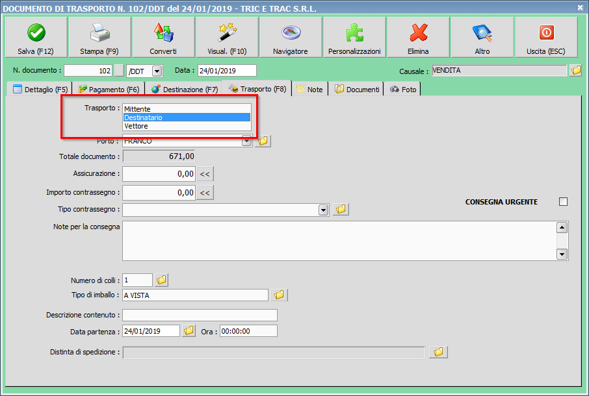
Task: Exit with Uscita (ESC) button
Action: [546, 37]
